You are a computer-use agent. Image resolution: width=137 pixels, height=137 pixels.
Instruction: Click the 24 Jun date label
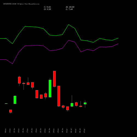pos(49,130)
